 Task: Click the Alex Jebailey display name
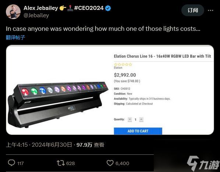pyautogui.click(x=41, y=8)
